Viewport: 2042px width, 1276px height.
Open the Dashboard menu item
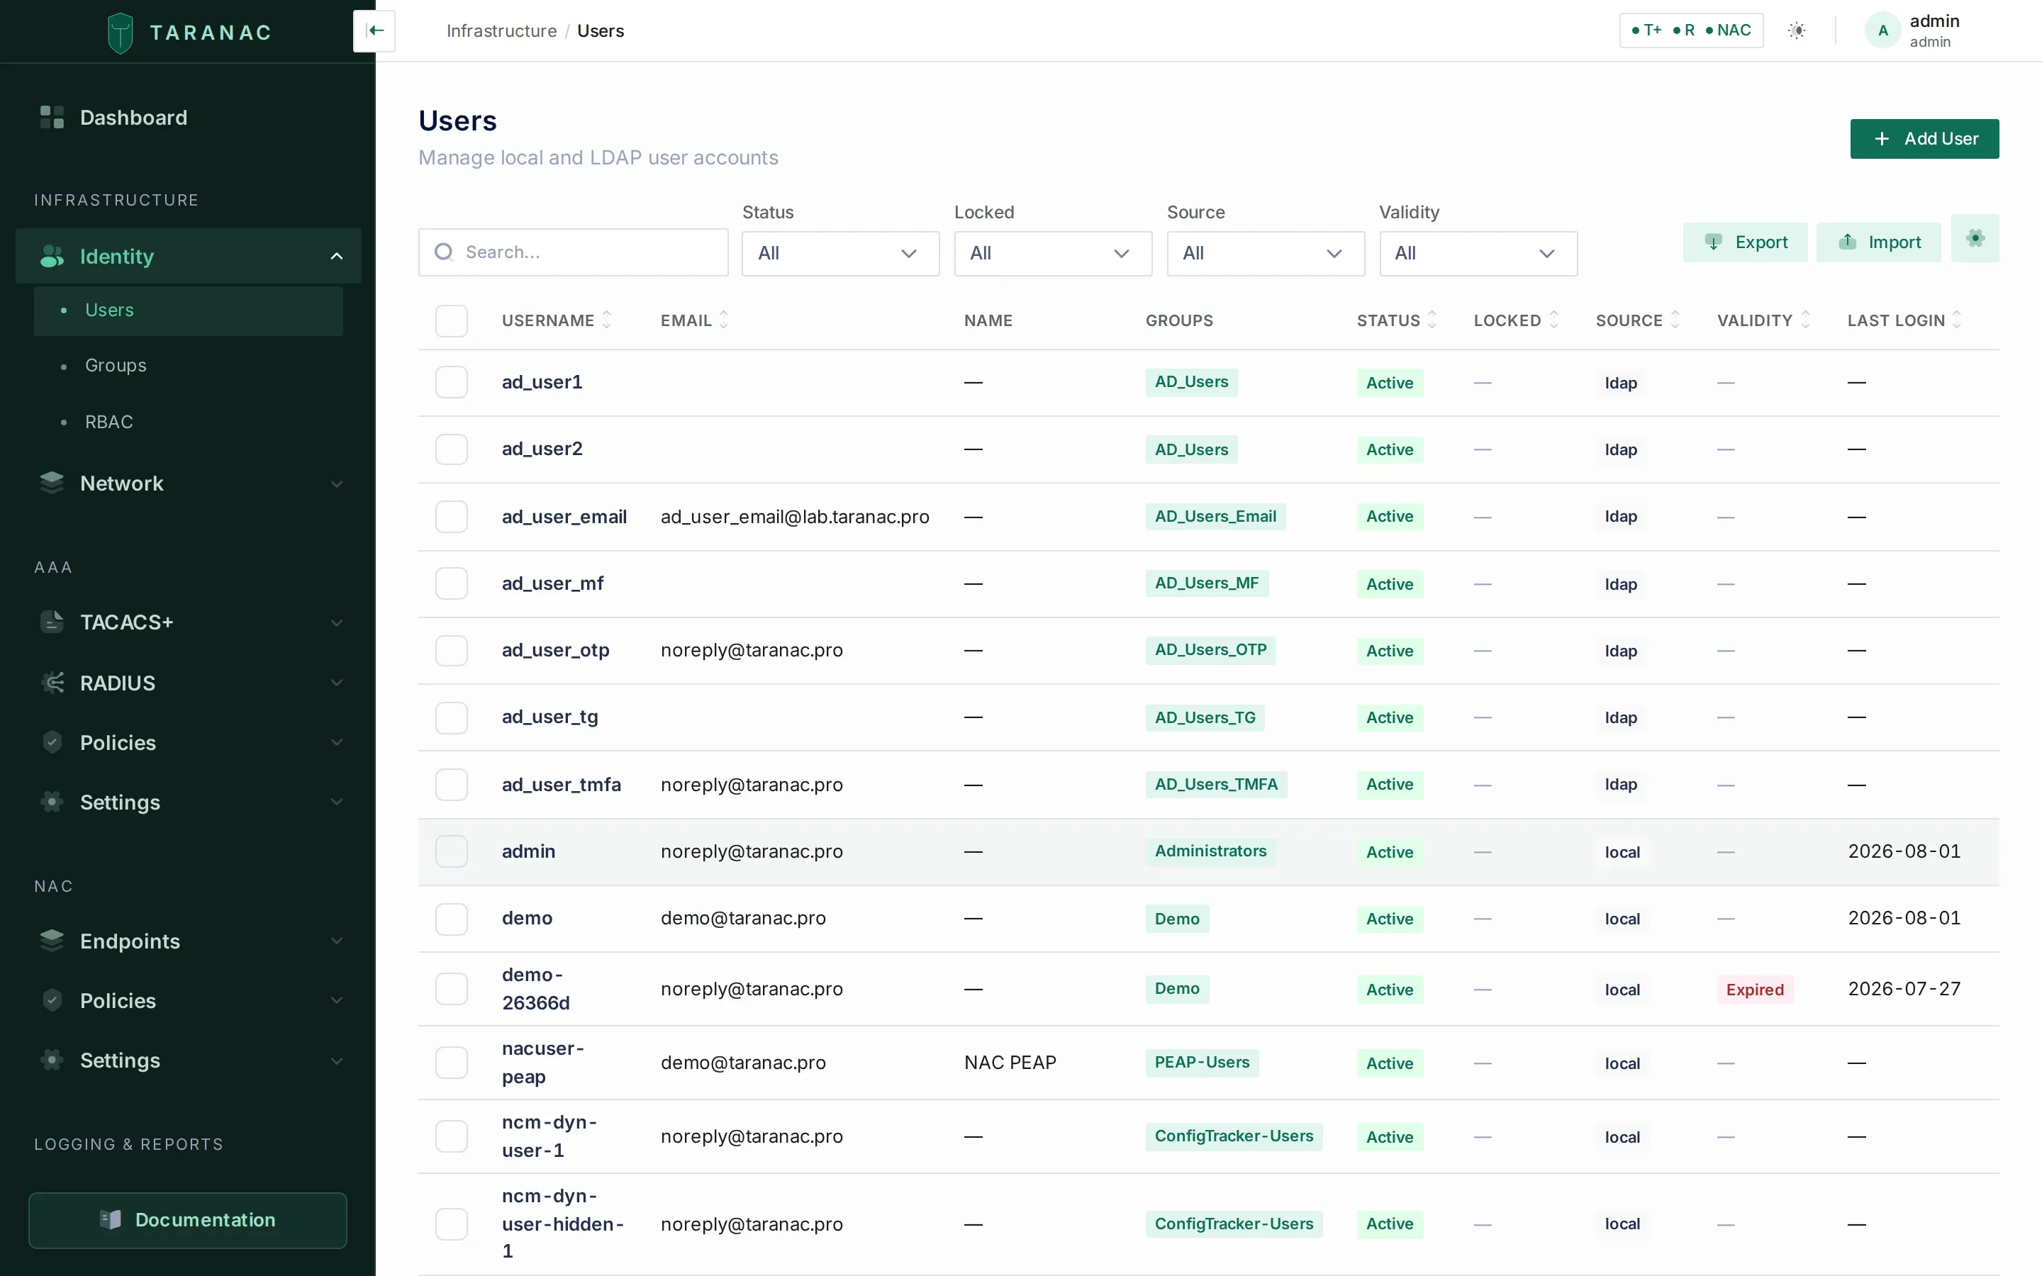187,117
